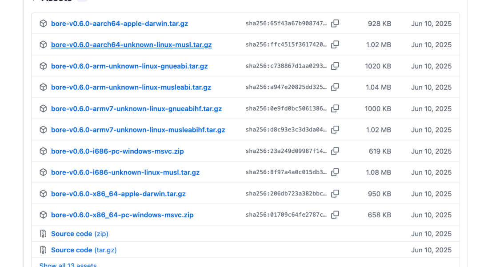Download Source code (zip)
Screen dimensions: 480x267
pyautogui.click(x=80, y=234)
